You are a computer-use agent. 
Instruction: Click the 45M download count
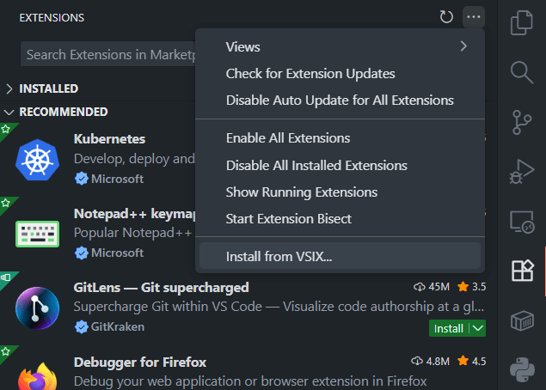(x=439, y=287)
